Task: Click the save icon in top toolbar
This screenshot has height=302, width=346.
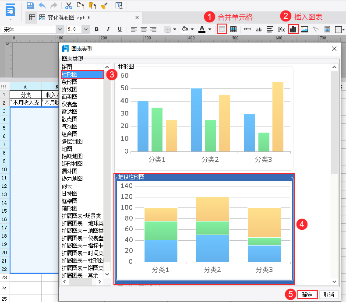Action: click(x=30, y=6)
